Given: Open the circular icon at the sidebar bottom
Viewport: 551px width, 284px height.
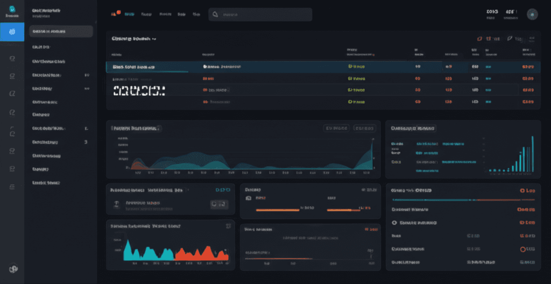Looking at the screenshot, I should click(x=12, y=269).
